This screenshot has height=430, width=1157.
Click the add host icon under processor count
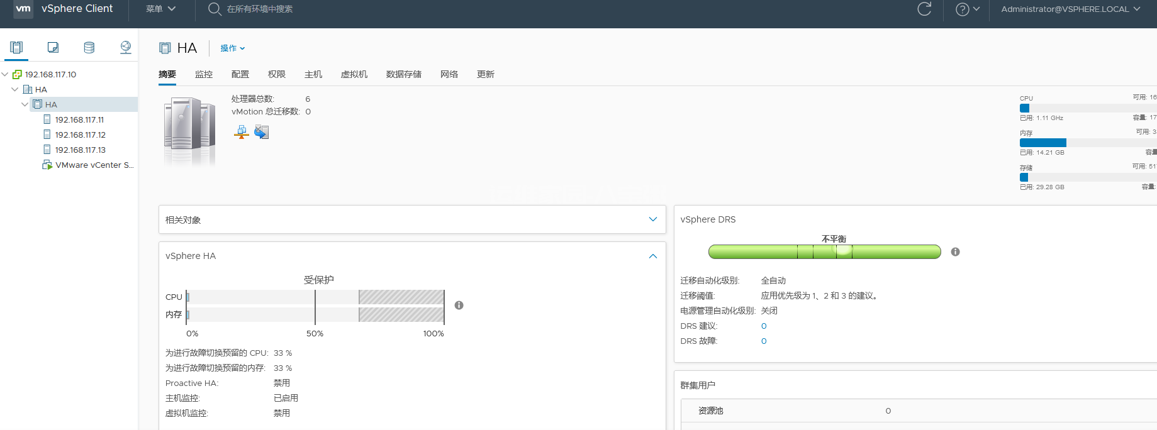[242, 132]
